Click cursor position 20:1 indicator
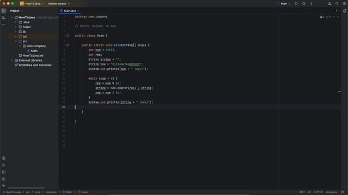Screen dimensions: 348x195 [x=302, y=192]
